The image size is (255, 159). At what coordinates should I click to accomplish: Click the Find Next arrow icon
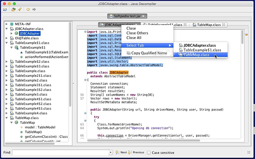117,152
